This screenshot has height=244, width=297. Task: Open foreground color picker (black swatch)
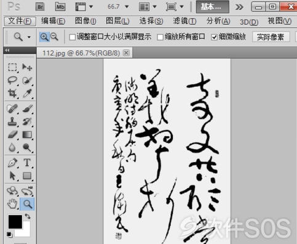click(15, 222)
